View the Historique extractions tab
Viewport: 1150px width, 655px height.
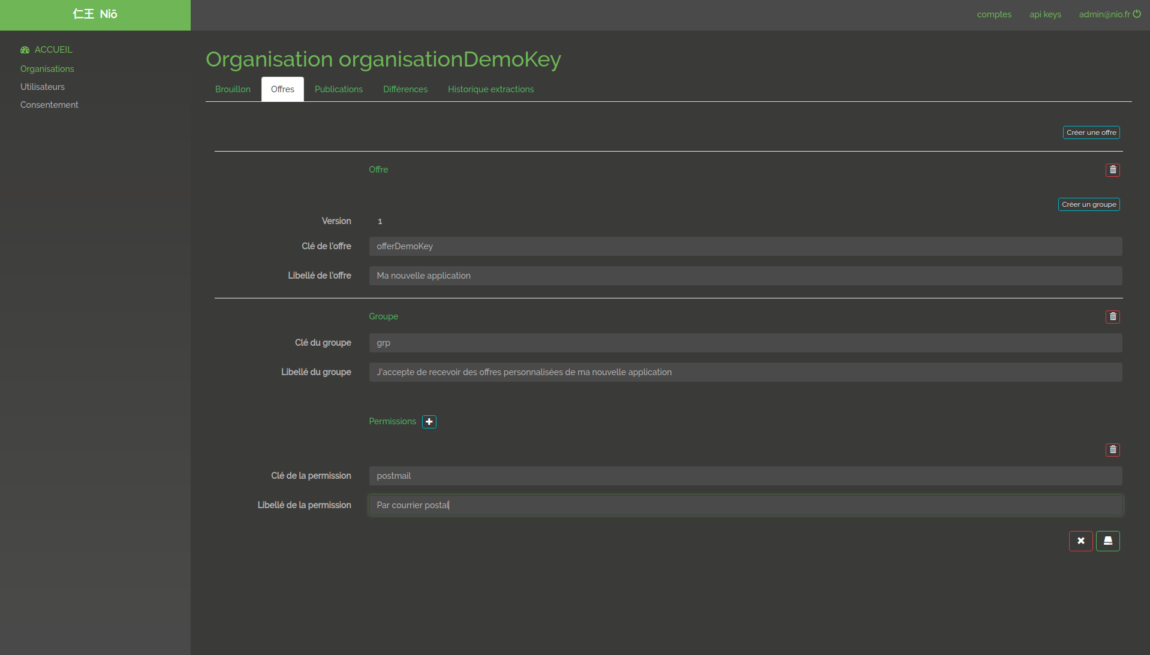pyautogui.click(x=490, y=89)
